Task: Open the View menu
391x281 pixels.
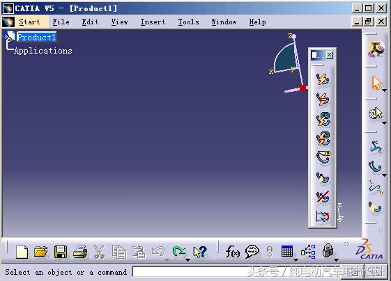Action: (119, 22)
